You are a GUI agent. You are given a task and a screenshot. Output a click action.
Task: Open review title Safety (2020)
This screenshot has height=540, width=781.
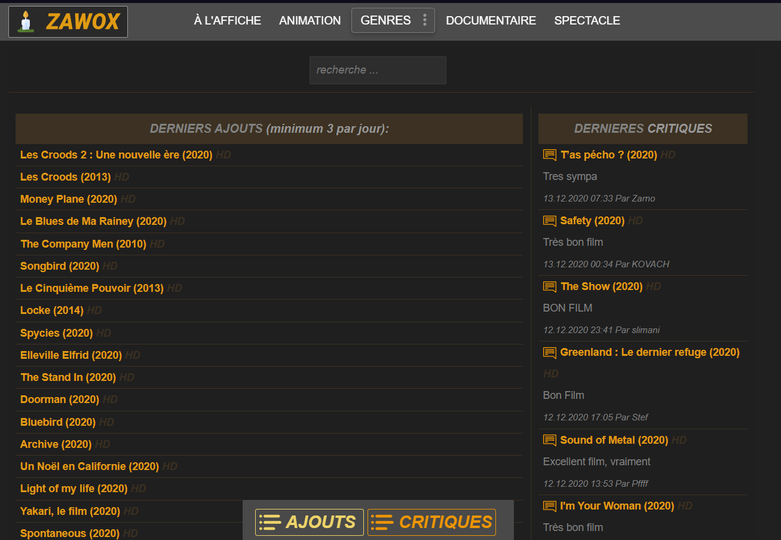click(593, 221)
